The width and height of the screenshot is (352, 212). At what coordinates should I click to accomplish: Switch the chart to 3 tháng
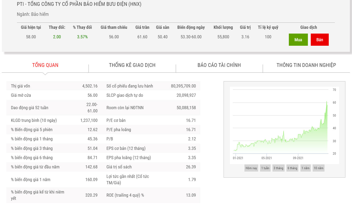pos(278,168)
